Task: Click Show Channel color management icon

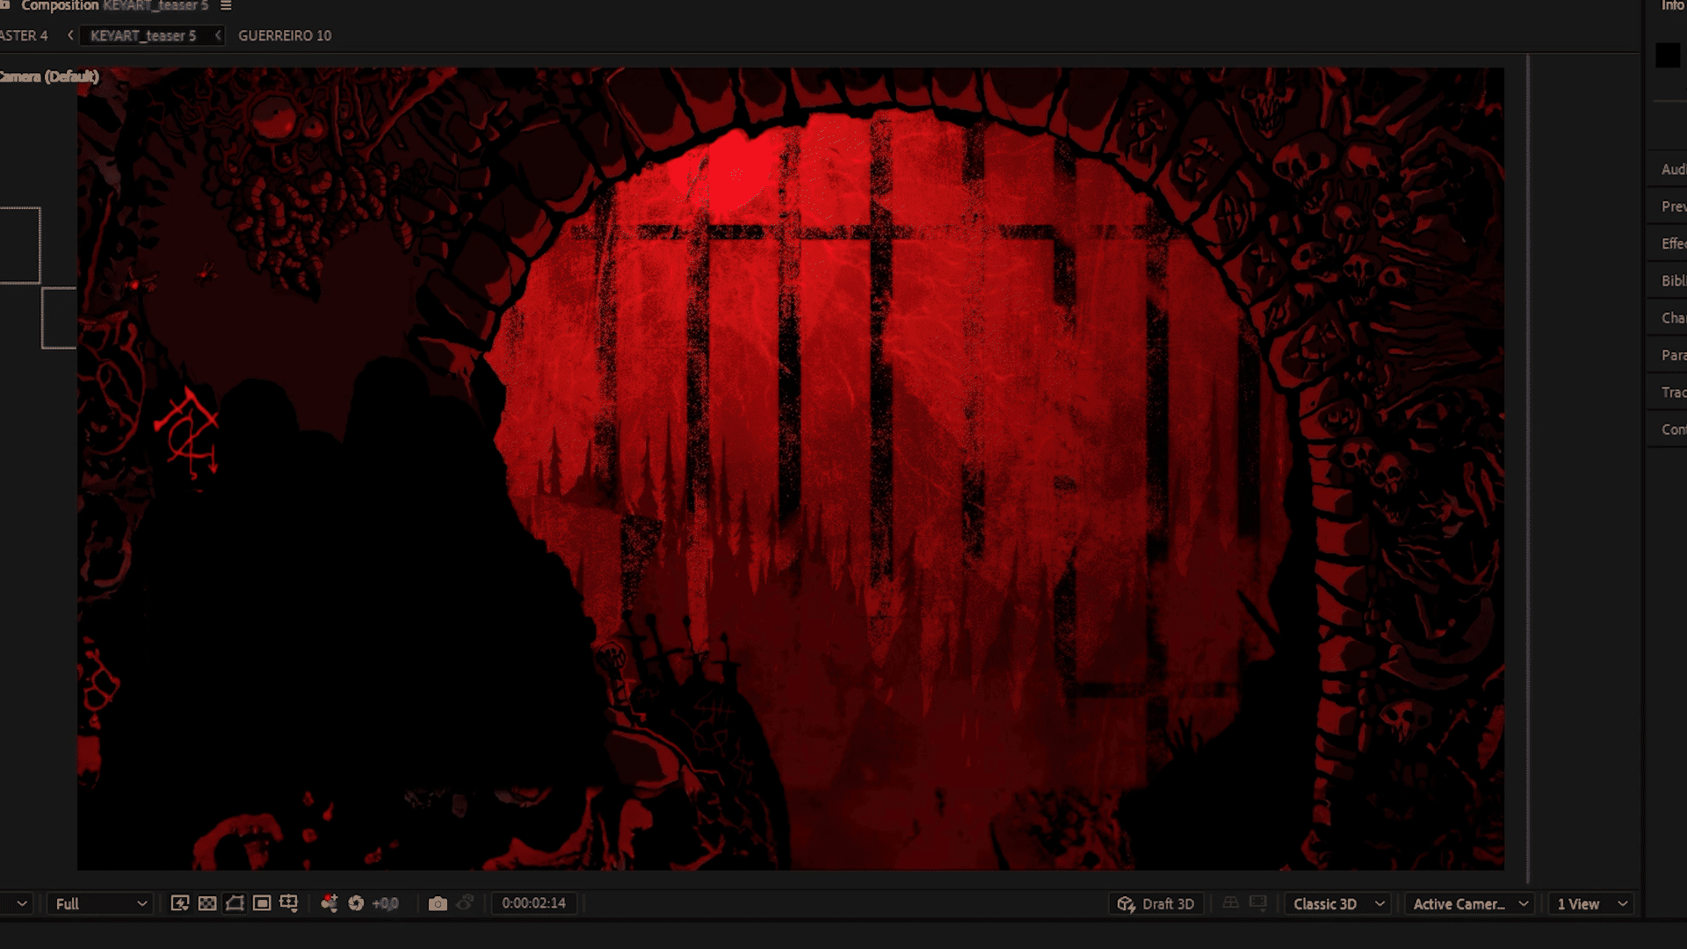Action: click(329, 903)
